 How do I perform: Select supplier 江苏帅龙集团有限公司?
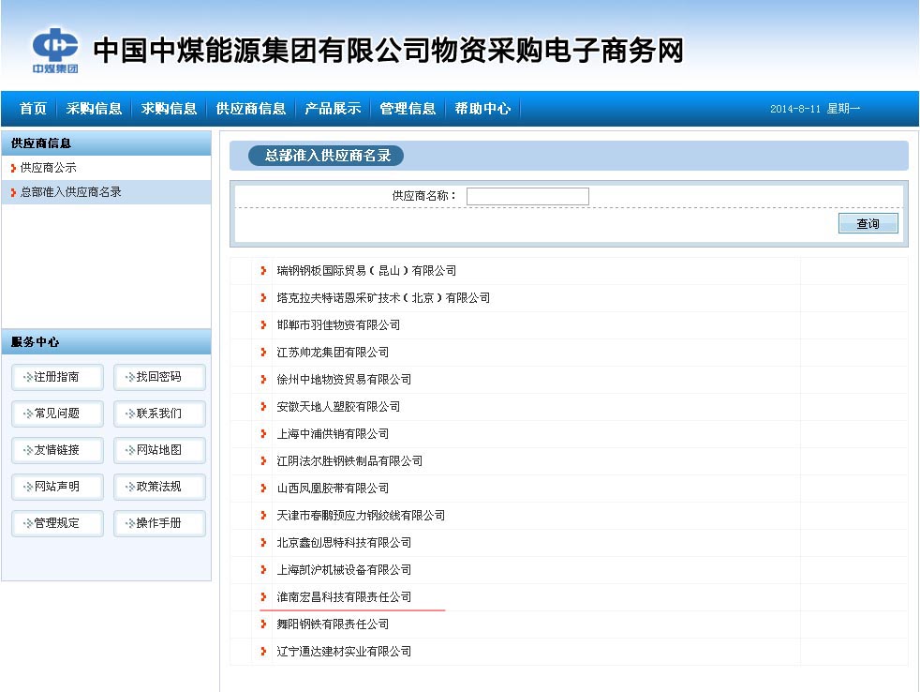tap(333, 353)
